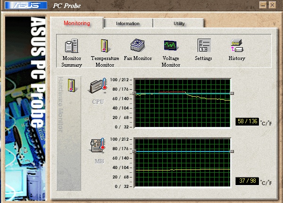Screen dimensions: 283x203
Task: Grab the right handle of MB threshold line
Action: coord(232,152)
